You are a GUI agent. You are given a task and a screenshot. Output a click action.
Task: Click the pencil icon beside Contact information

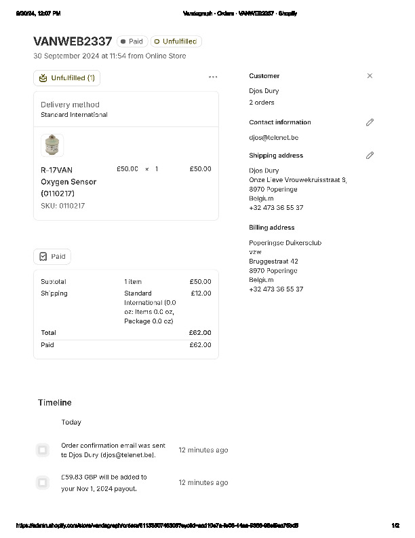370,122
